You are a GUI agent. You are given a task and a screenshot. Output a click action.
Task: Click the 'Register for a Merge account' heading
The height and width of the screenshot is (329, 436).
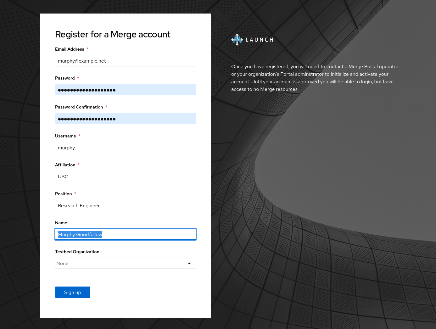(113, 34)
